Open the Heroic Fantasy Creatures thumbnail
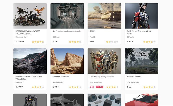The height and width of the screenshot is (106, 173). pyautogui.click(x=30, y=16)
